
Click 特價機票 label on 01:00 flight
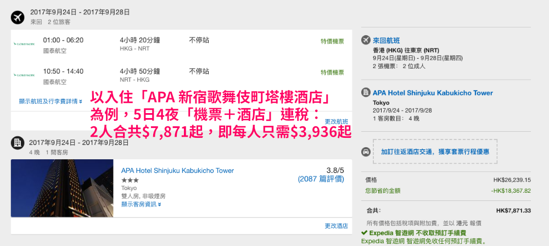(332, 41)
